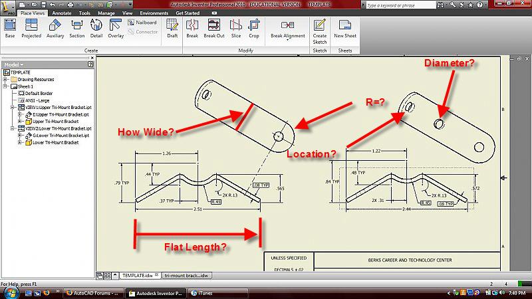This screenshot has width=532, height=299.
Task: Select the Crop tool
Action: [254, 29]
